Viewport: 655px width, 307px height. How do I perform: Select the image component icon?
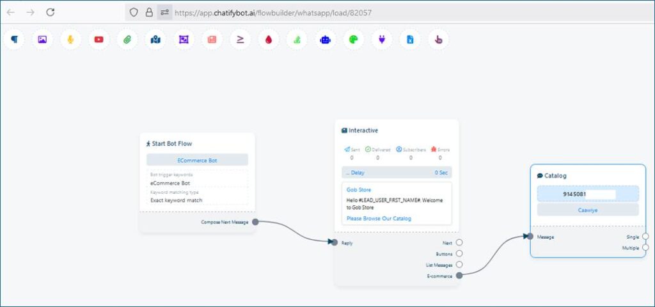(x=42, y=40)
